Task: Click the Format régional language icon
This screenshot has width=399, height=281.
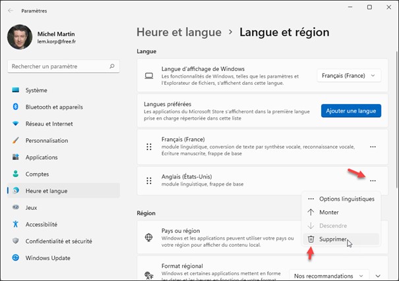Action: tap(149, 275)
